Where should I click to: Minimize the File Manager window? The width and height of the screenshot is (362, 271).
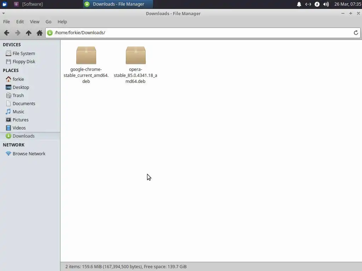point(343,13)
